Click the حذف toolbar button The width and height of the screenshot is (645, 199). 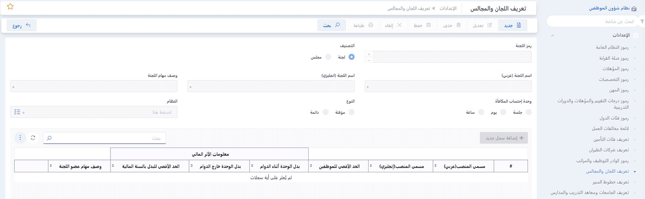point(452,25)
